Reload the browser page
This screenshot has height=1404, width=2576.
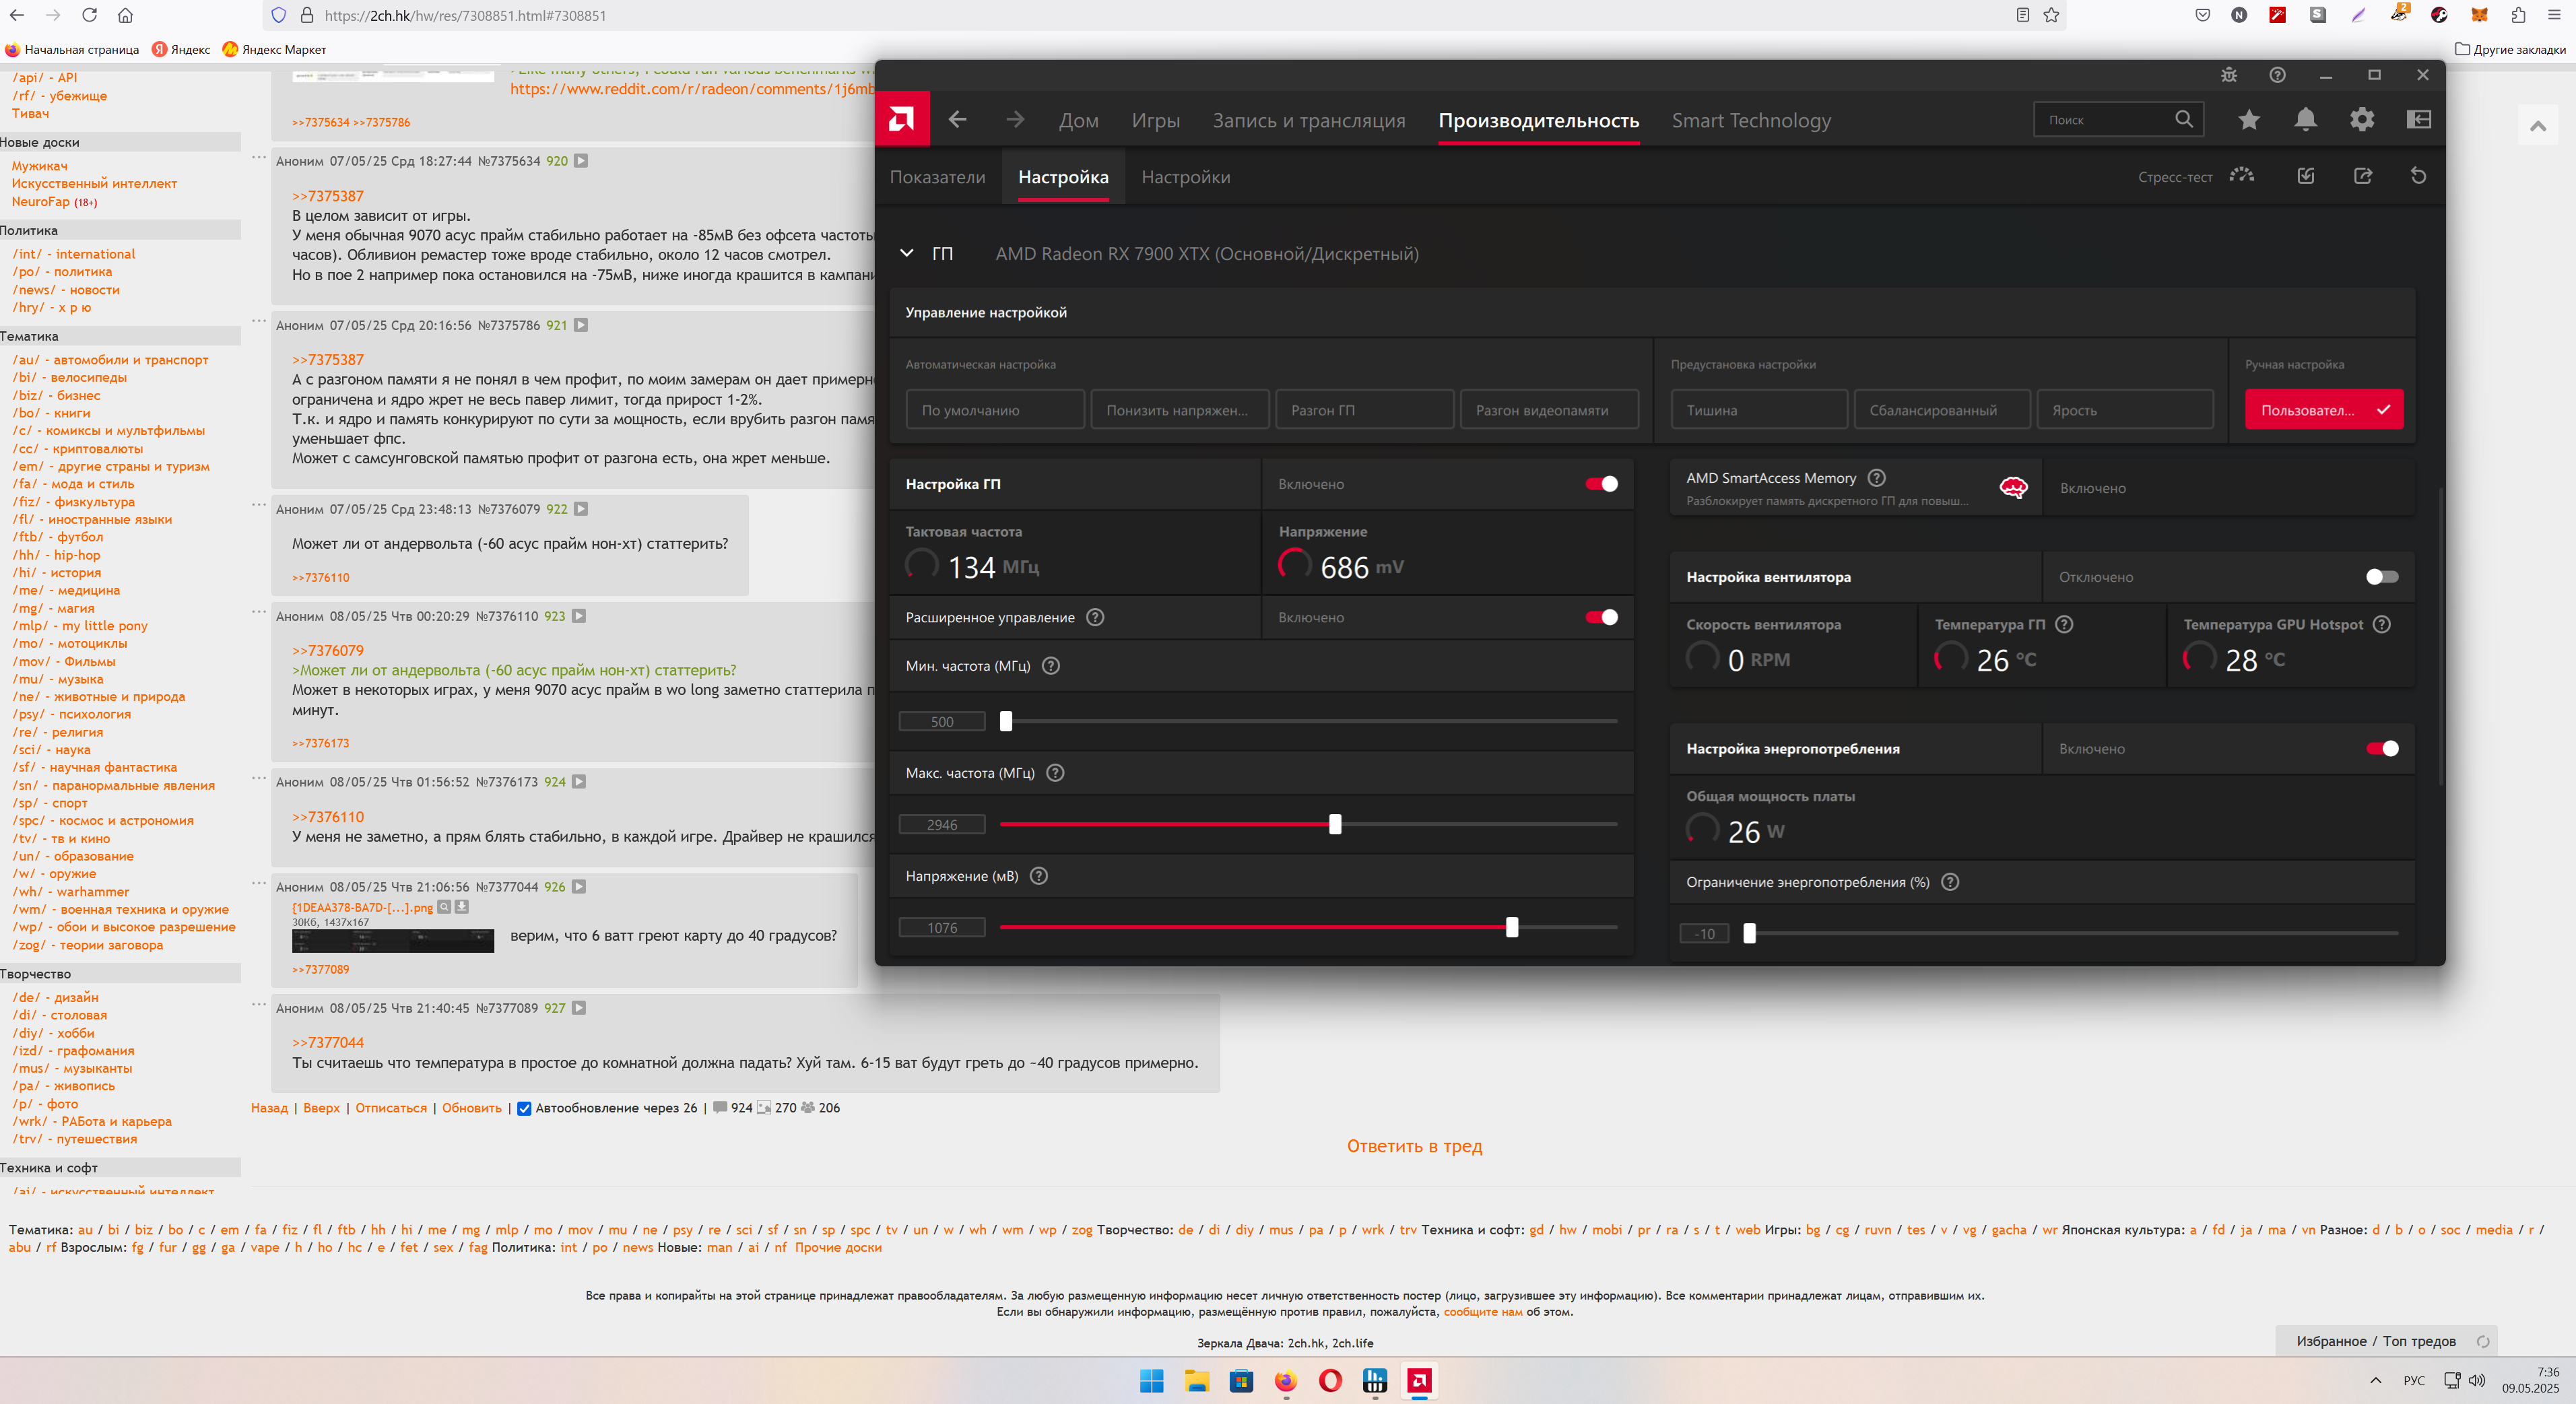[89, 15]
